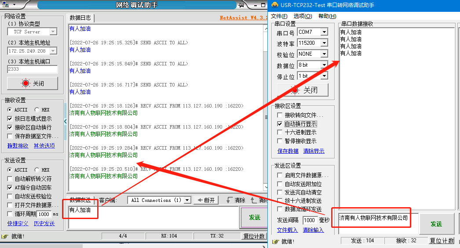Click the NetAssist app icon in title bar

(x=5, y=5)
